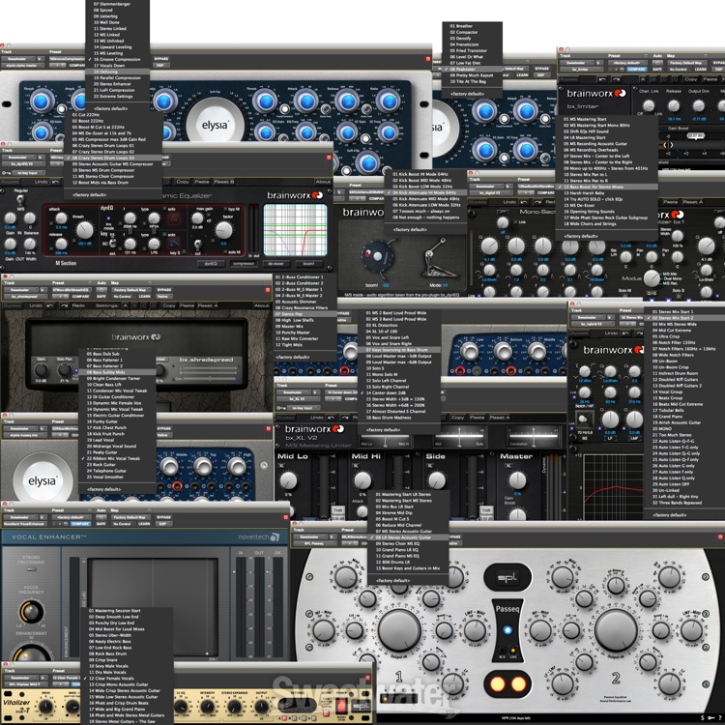This screenshot has width=725, height=725.
Task: Click the noveltech logo in Vocal Enhancer
Action: pos(259,536)
